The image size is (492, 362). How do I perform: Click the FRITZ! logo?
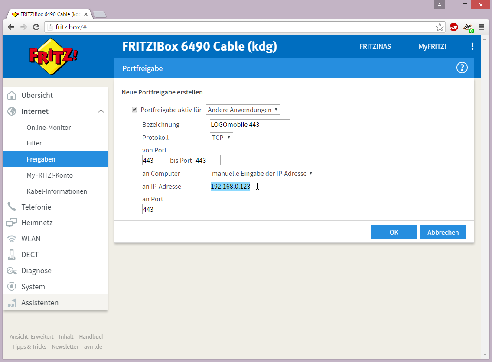53,57
